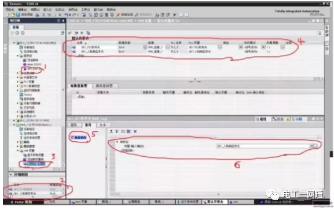Expand the PLC_3 device node

pos(14,120)
